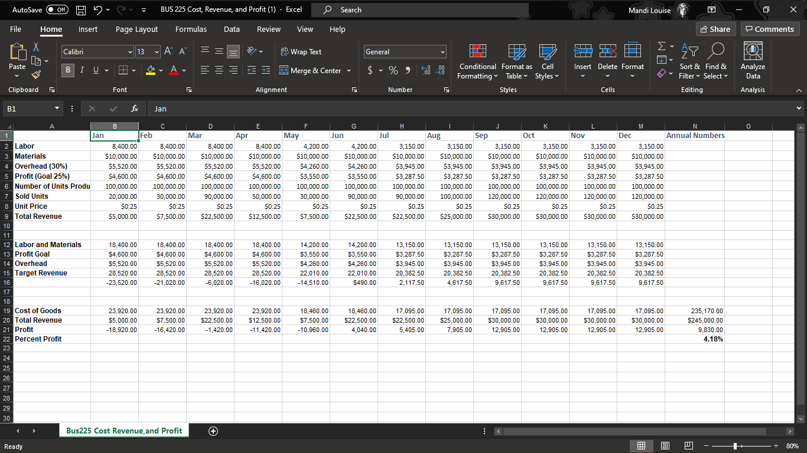Open the Comments pane button
Viewport: 807px width, 453px height.
tap(769, 29)
